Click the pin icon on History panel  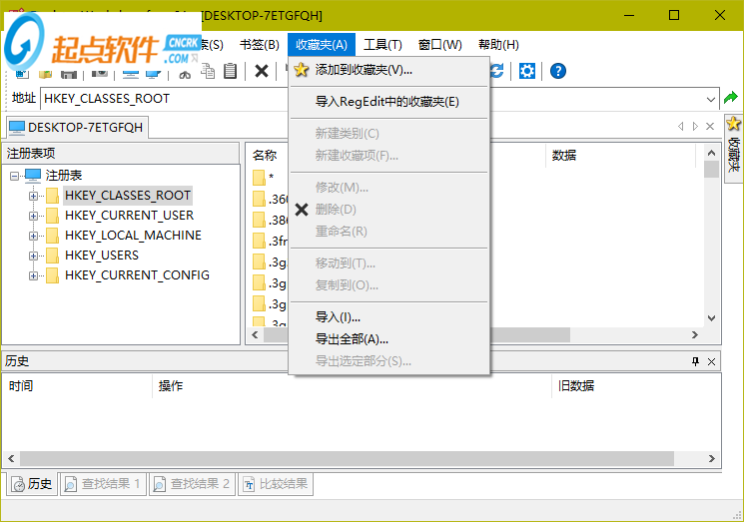696,361
